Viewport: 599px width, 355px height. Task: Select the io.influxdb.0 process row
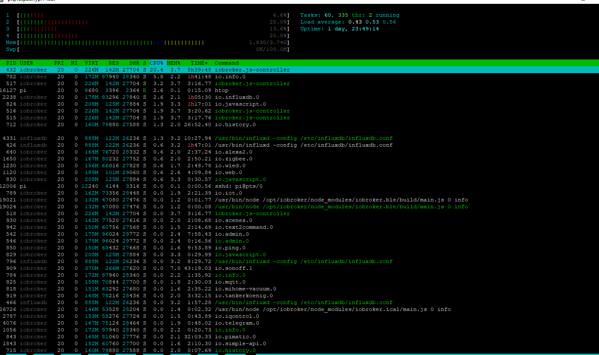tap(299, 97)
